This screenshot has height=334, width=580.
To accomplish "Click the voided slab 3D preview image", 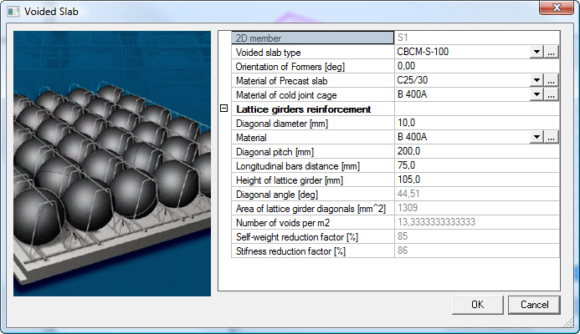I will [113, 163].
